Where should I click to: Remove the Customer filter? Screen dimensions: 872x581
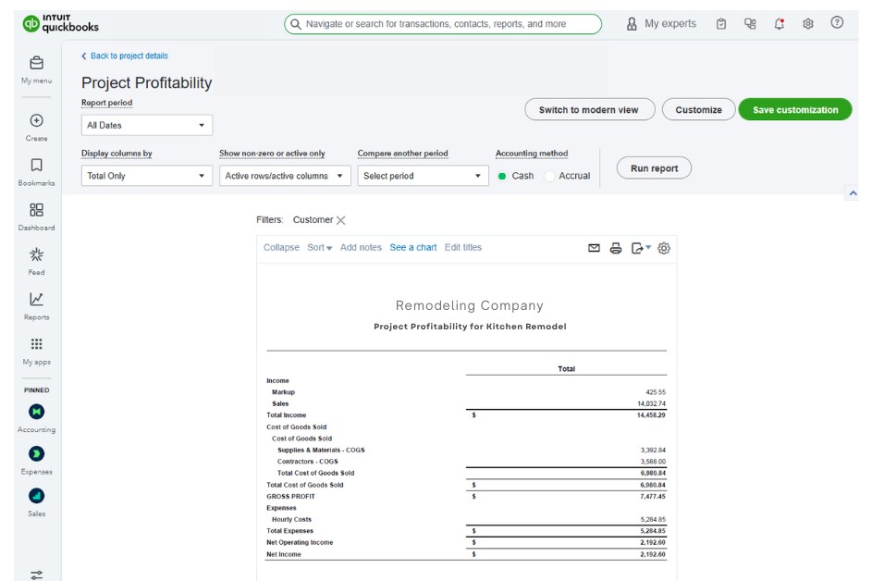click(x=340, y=220)
